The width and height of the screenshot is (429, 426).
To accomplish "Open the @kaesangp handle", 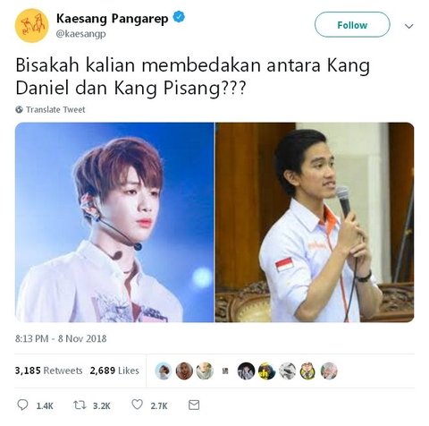I will [80, 34].
